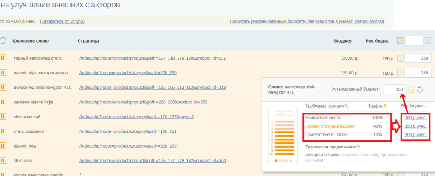Click column header Бюджет

click(343, 41)
